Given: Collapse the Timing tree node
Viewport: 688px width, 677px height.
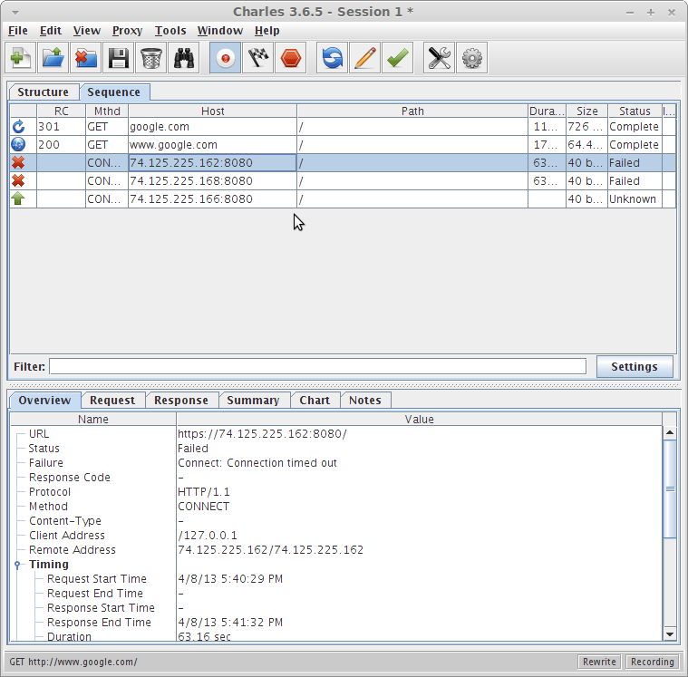Looking at the screenshot, I should point(17,565).
